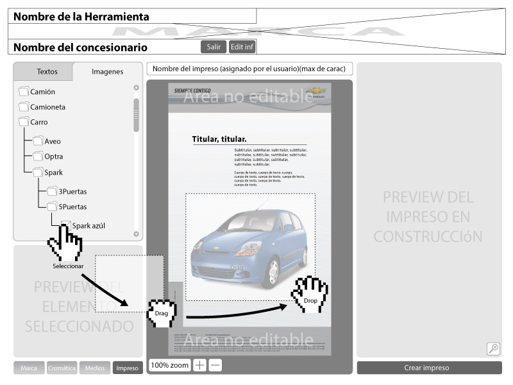The width and height of the screenshot is (513, 385).
Task: Collapse the Spark folder icon
Action: click(38, 171)
